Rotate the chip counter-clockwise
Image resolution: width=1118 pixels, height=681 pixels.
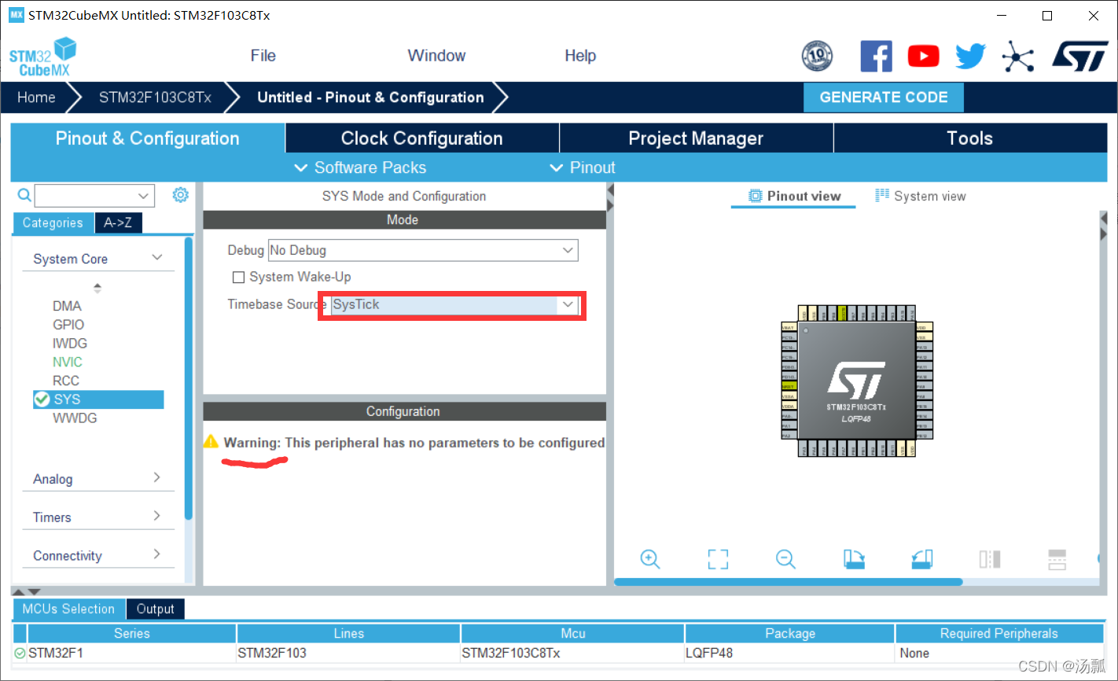(x=922, y=559)
